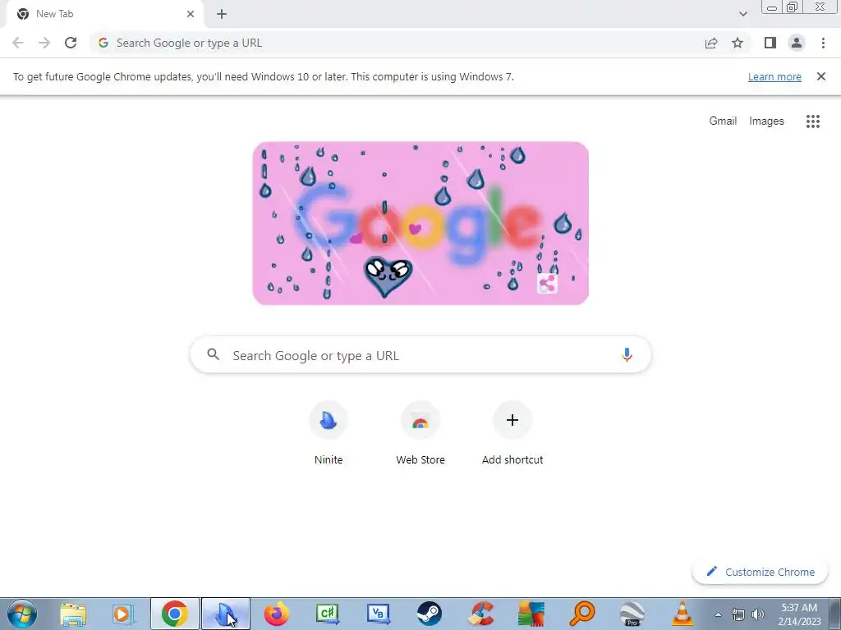Open the Images link
The height and width of the screenshot is (630, 841).
point(766,121)
